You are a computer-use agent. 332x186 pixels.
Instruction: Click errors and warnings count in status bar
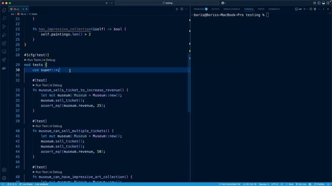pos(12,184)
